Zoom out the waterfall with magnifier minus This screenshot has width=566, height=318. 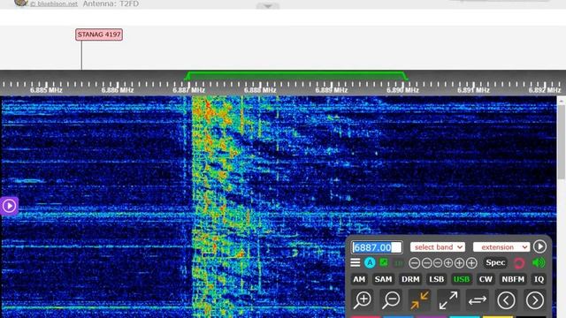[391, 300]
